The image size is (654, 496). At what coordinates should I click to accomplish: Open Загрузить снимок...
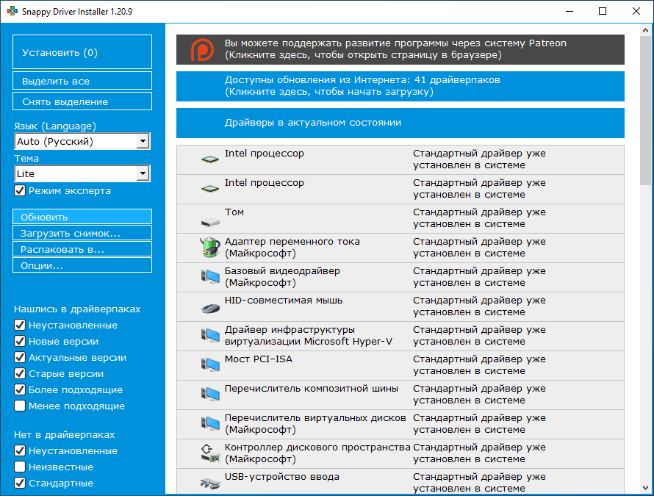point(82,233)
